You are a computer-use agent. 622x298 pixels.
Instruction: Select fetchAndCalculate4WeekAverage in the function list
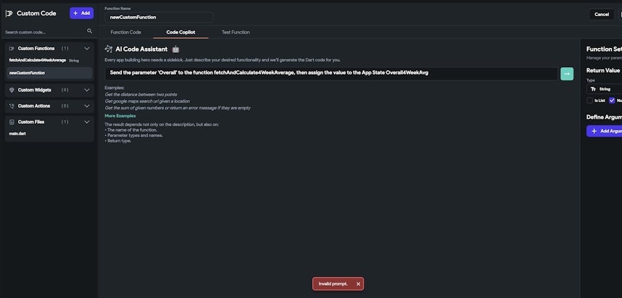[37, 60]
